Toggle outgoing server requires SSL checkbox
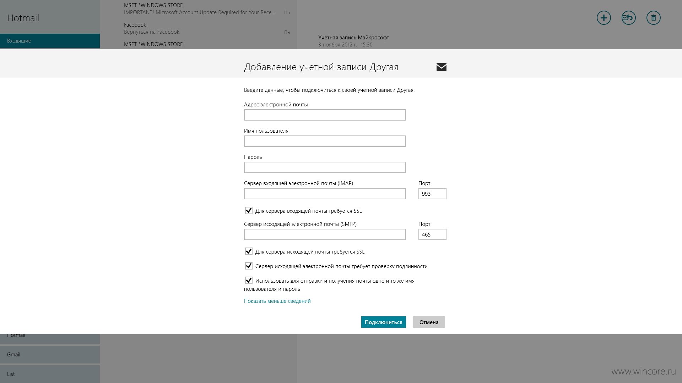The image size is (682, 383). 249,251
